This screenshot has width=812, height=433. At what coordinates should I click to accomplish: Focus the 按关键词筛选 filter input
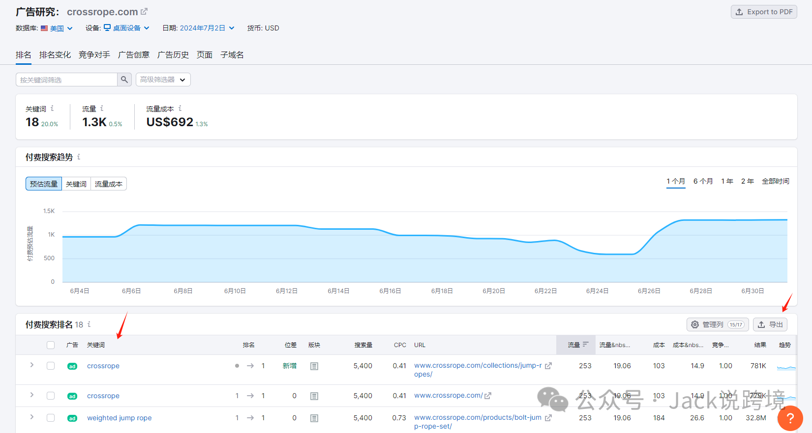[x=66, y=80]
